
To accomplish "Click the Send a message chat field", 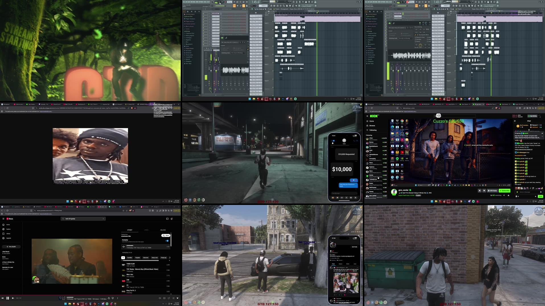I will pos(529,192).
